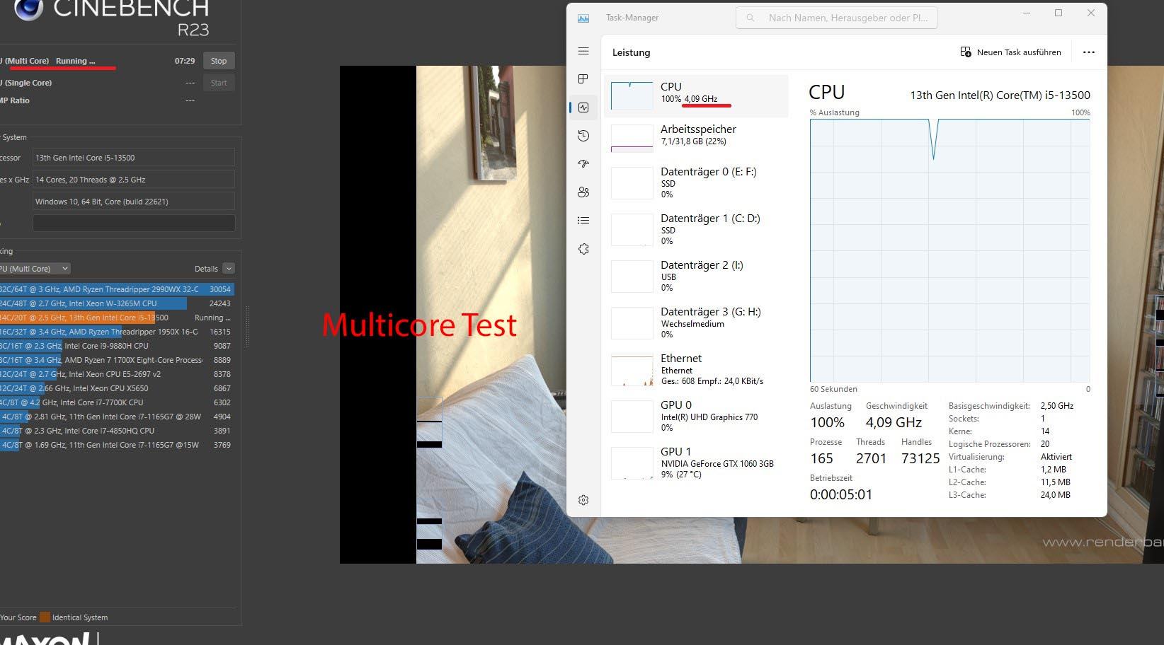Select the CPU performance graph entry

(x=697, y=95)
